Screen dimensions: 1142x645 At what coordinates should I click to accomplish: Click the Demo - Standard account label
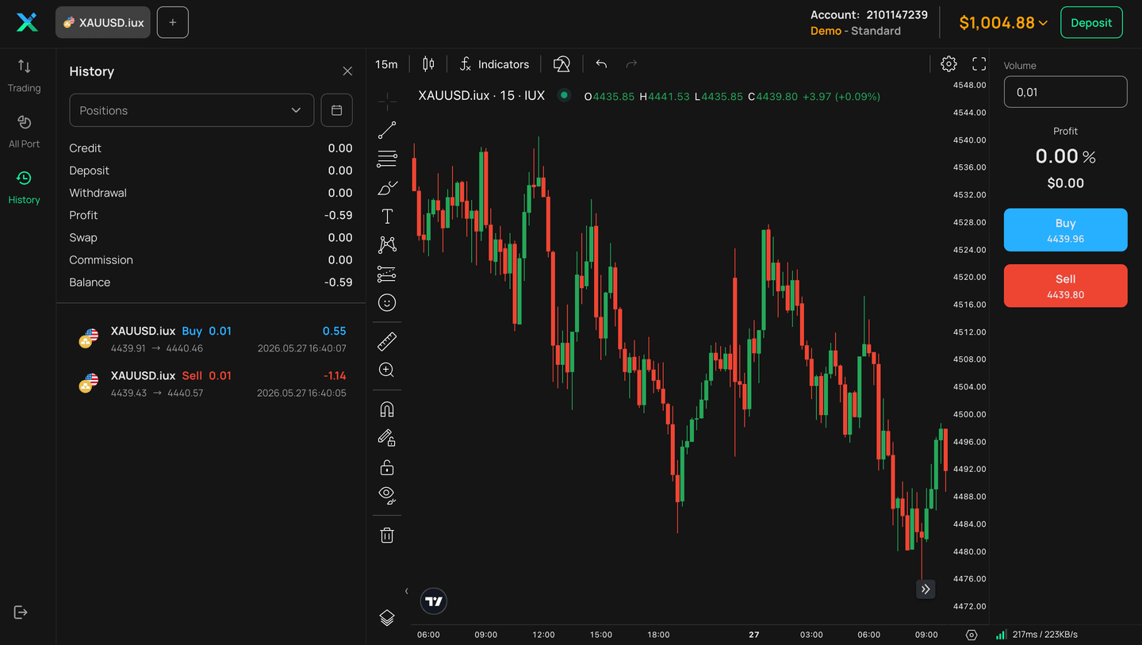pos(855,31)
